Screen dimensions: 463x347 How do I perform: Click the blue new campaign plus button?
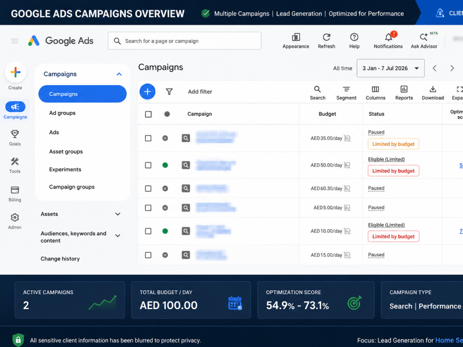147,92
